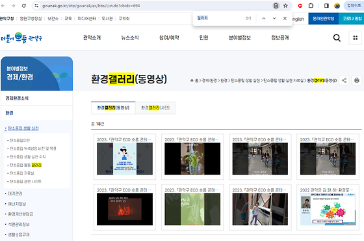This screenshot has height=241, width=364.
Task: Open video thumbnail of child walking
Action: tap(260, 209)
